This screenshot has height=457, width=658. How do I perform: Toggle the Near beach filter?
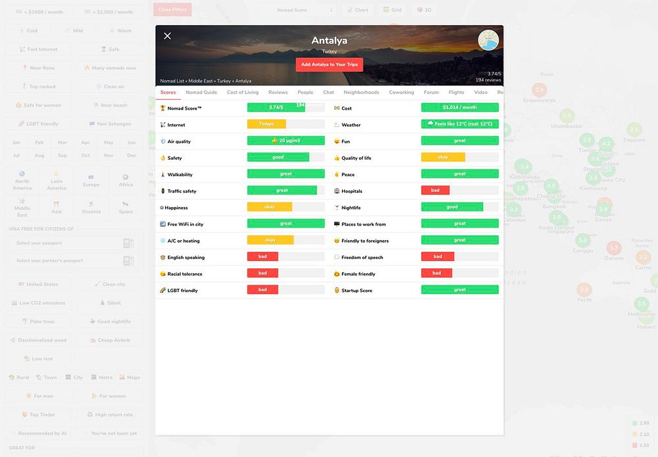(111, 105)
